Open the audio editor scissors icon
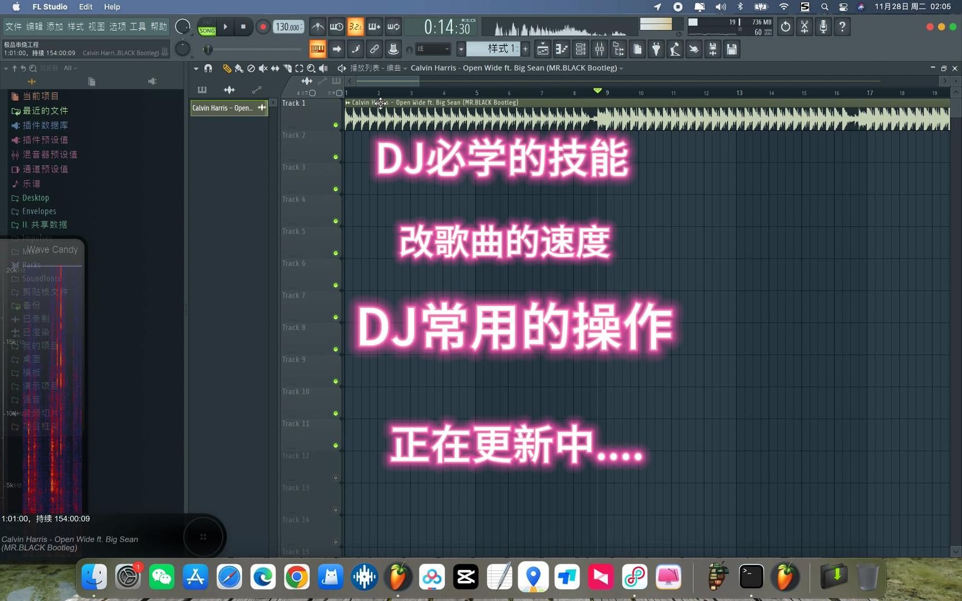 [804, 27]
